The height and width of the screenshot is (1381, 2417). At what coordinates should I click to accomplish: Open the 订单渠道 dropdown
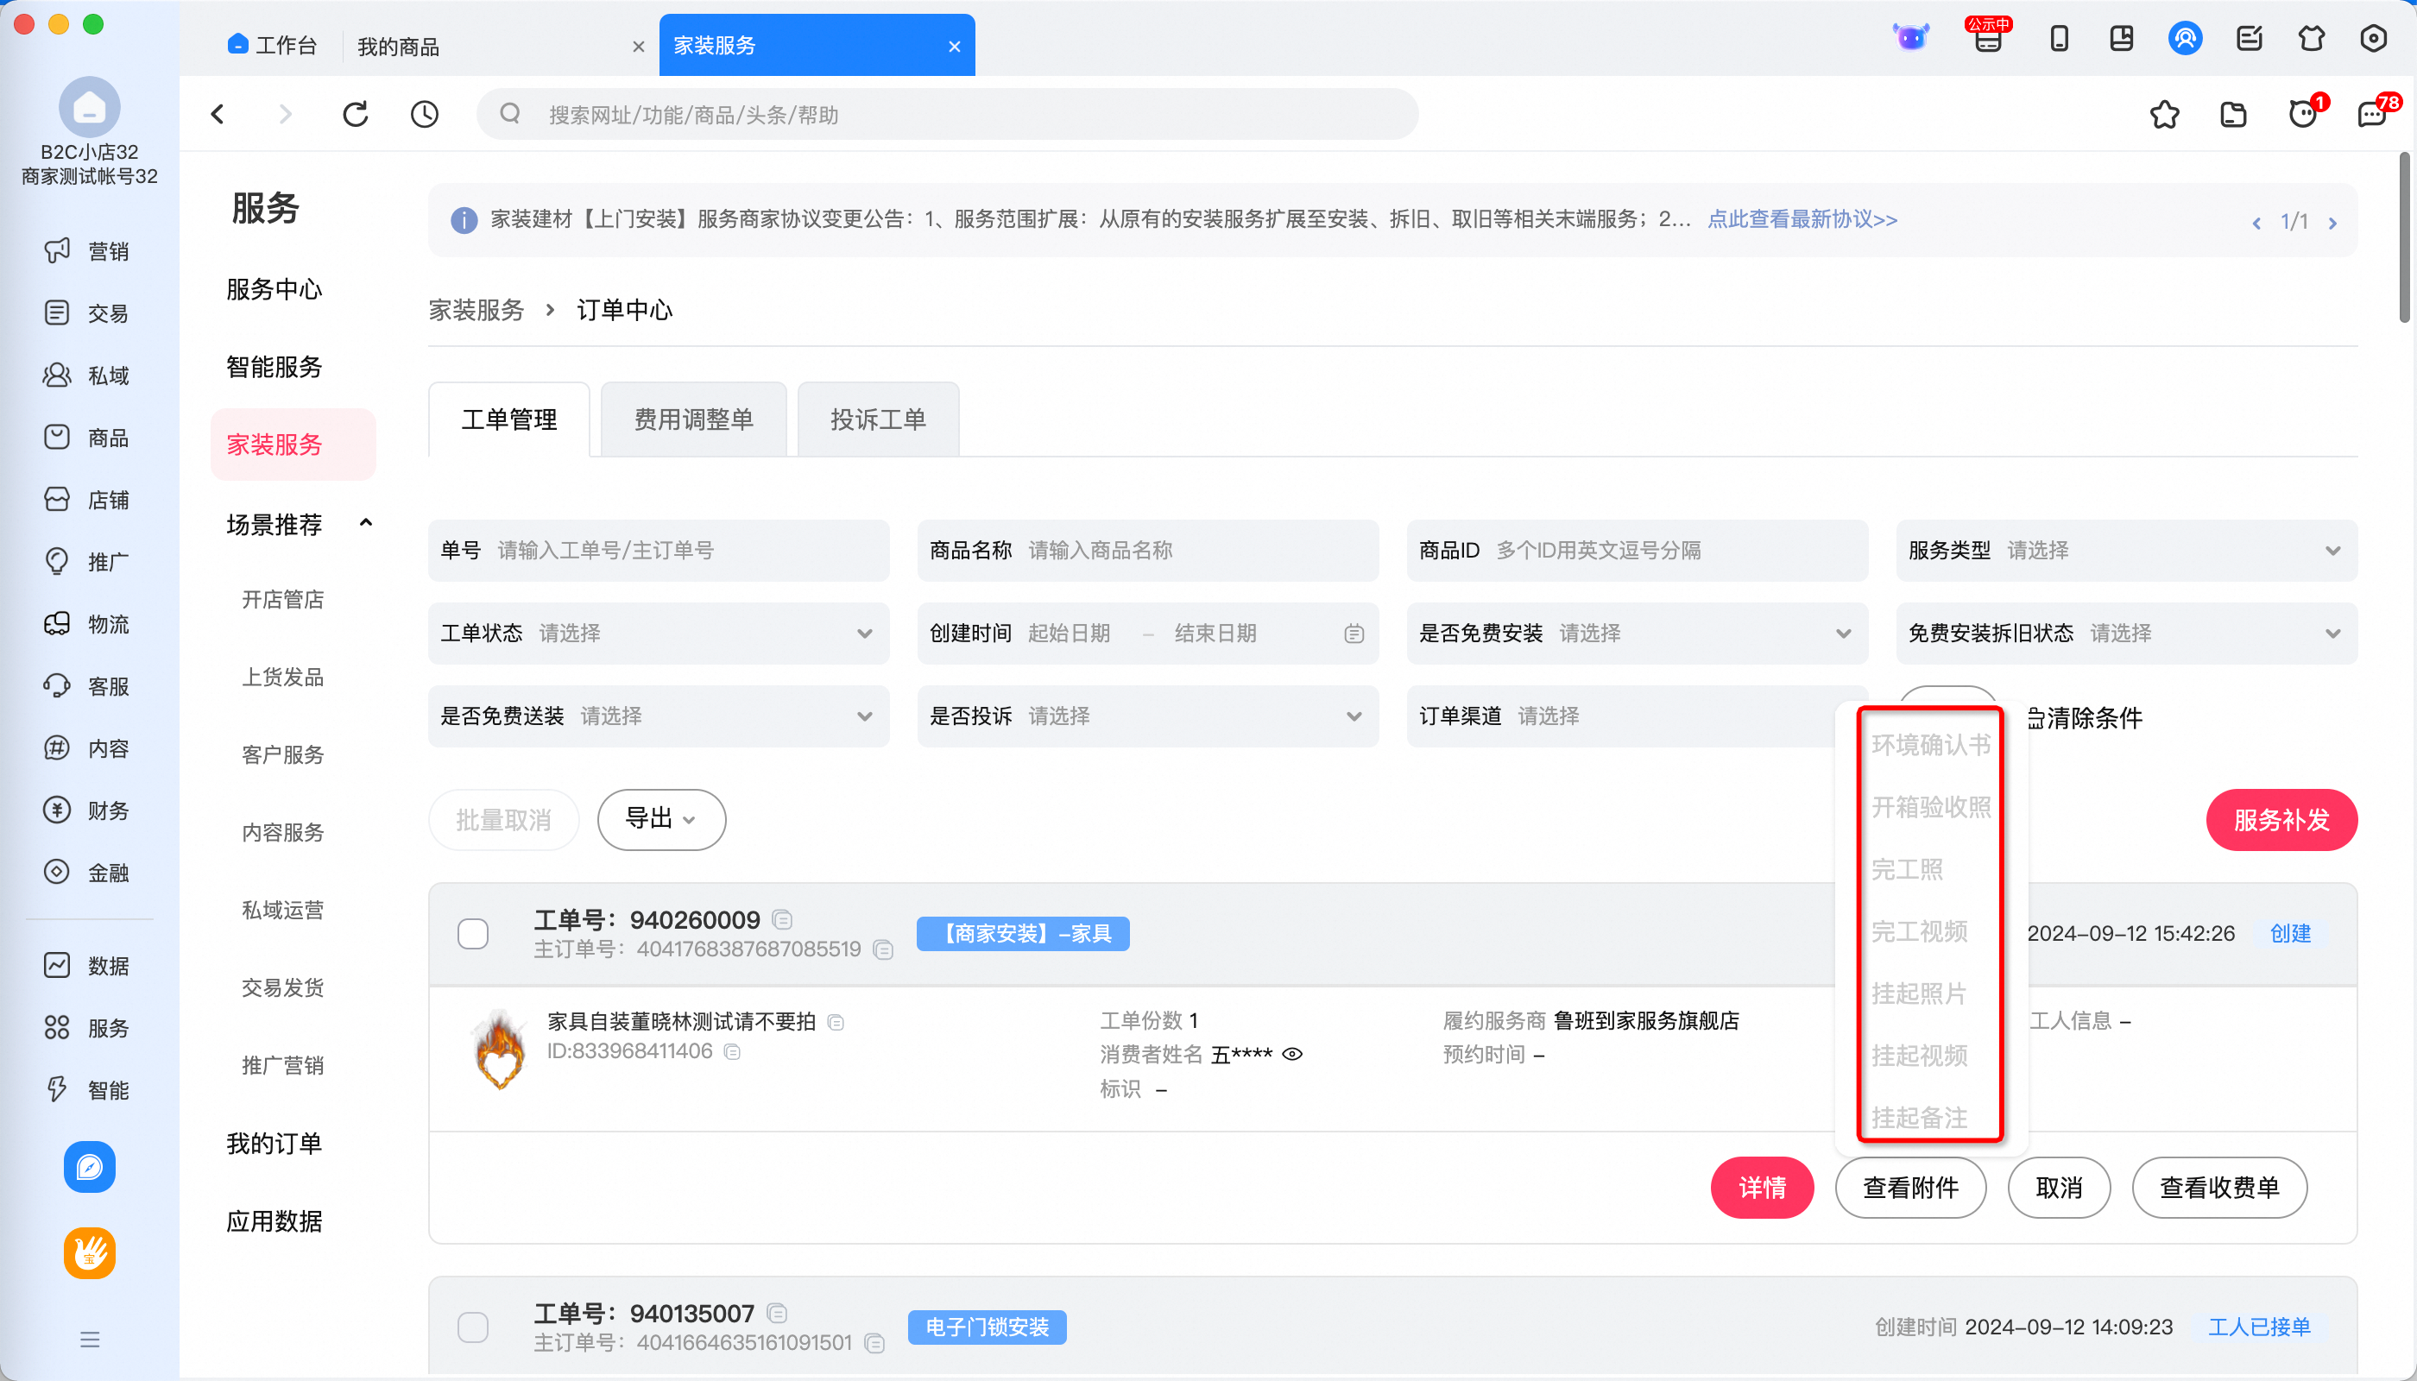[1622, 716]
